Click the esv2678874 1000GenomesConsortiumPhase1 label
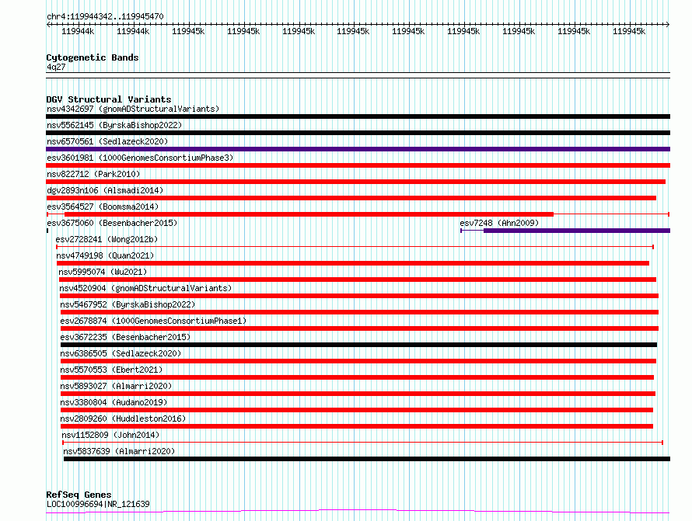This screenshot has height=521, width=692. tap(153, 321)
